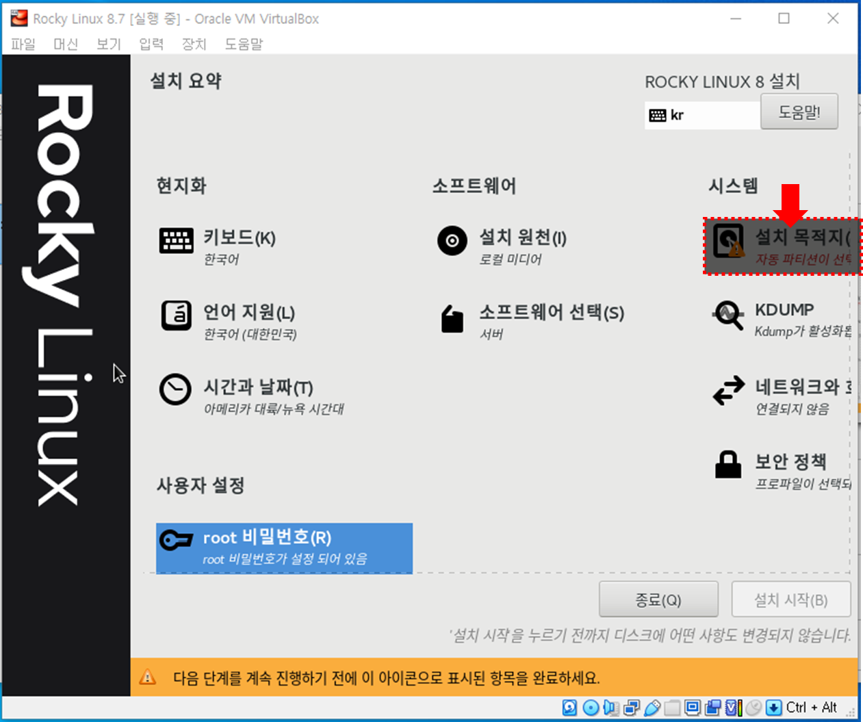Click the 사용자 설정 section heading
This screenshot has width=863, height=722.
[x=201, y=485]
